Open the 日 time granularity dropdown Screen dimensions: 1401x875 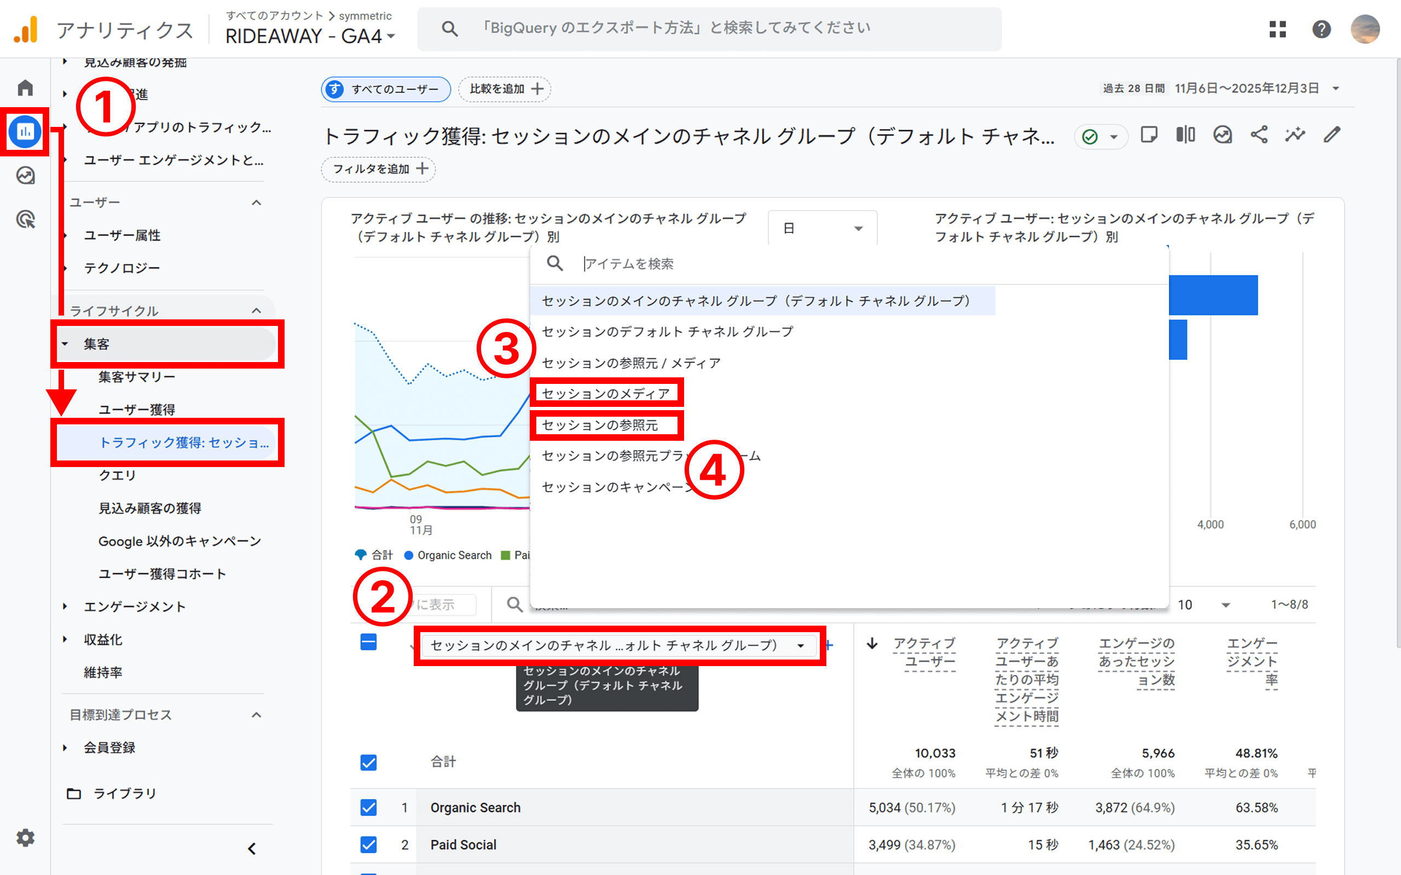[822, 227]
